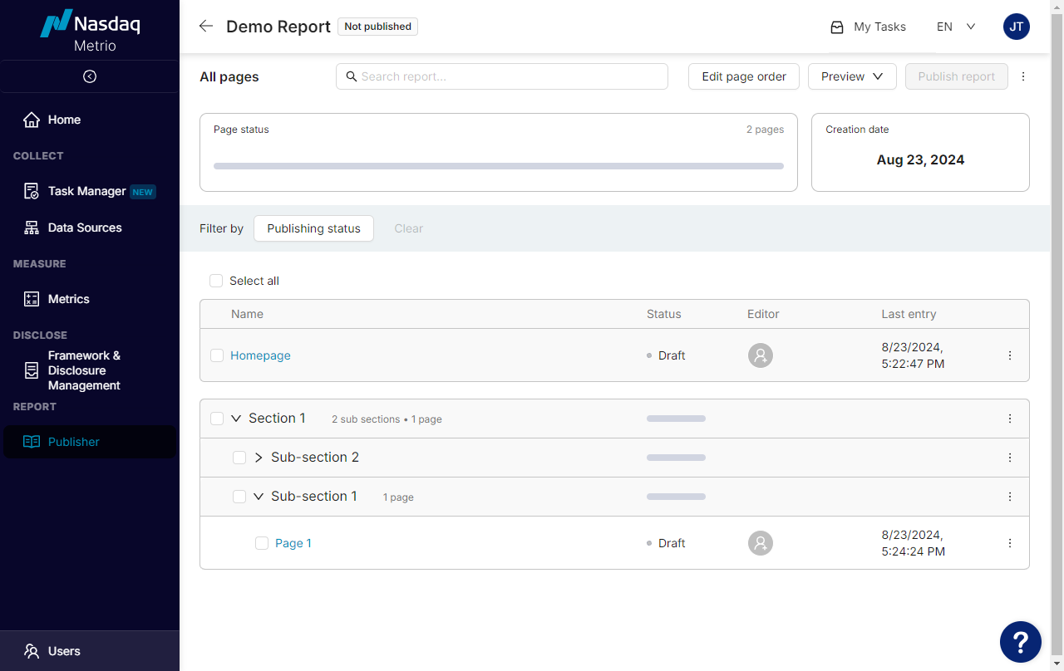Click the Publish report button

pos(957,76)
